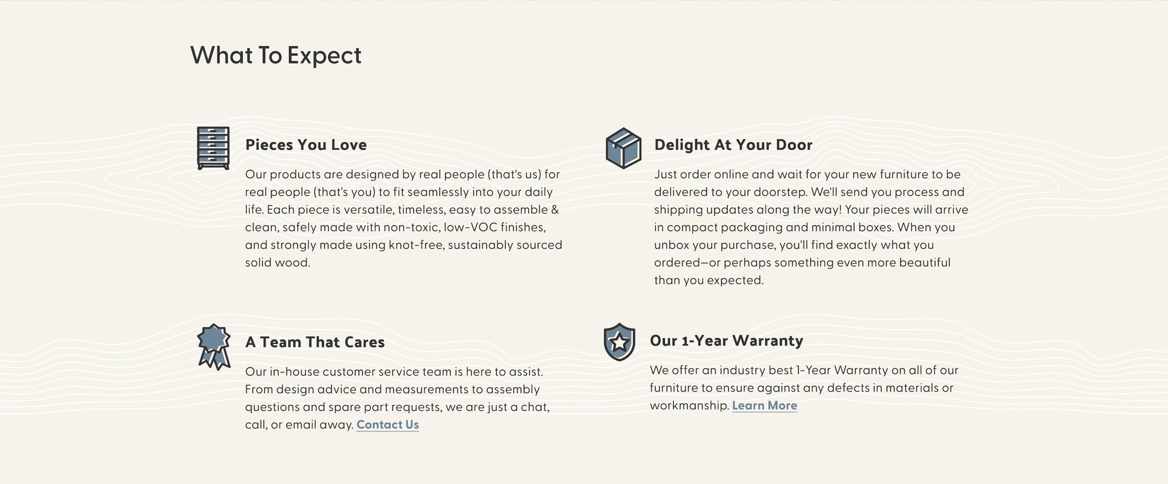
Task: Click the shipping box icon
Action: pos(623,148)
